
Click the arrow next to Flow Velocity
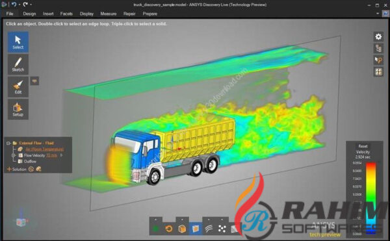pyautogui.click(x=62, y=155)
